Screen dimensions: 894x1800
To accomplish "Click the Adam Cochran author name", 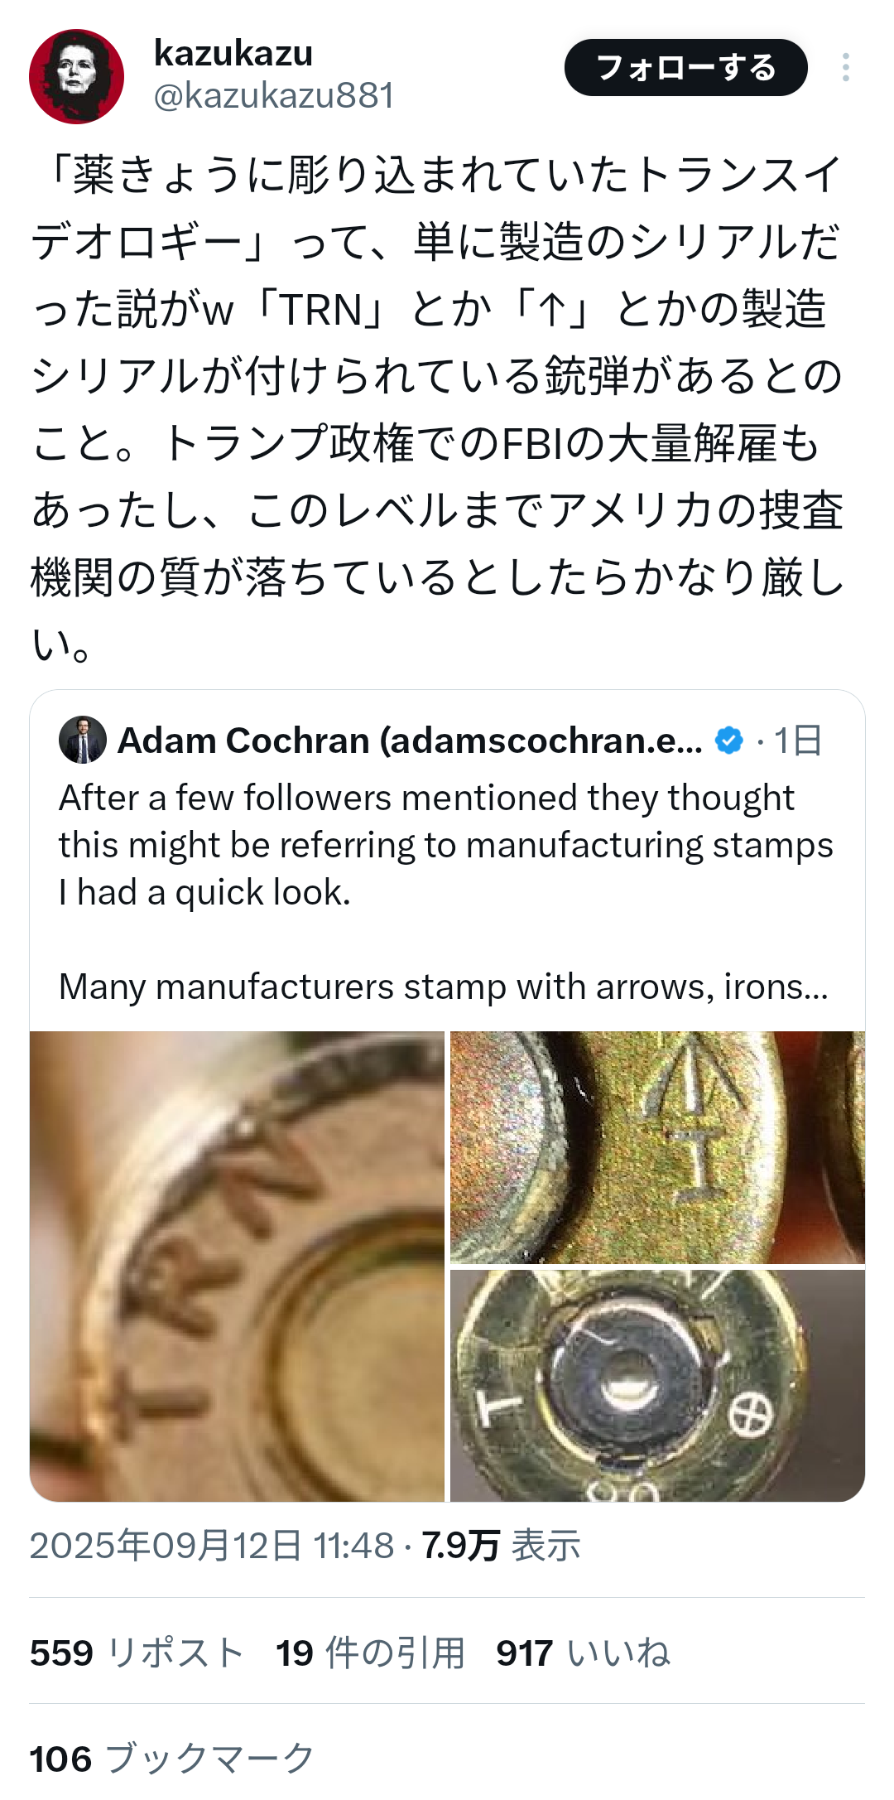I will (x=410, y=741).
